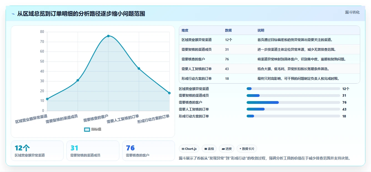Click the chart data point at value 18
The image size is (371, 172).
(x=169, y=93)
